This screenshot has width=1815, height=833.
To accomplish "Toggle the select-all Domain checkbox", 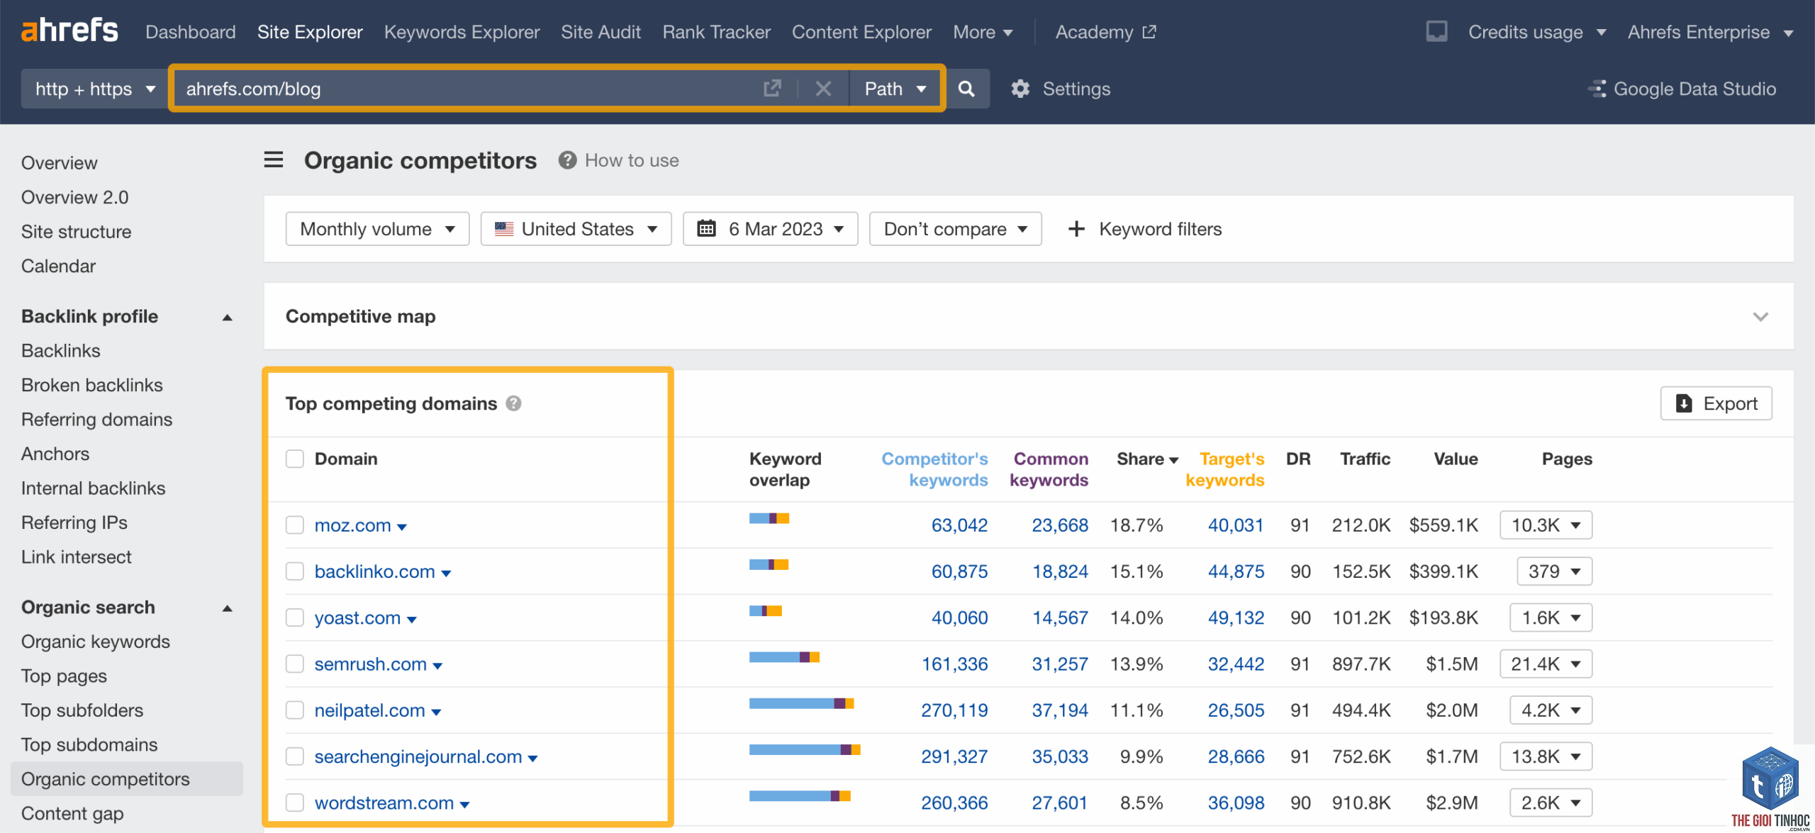I will [x=295, y=459].
